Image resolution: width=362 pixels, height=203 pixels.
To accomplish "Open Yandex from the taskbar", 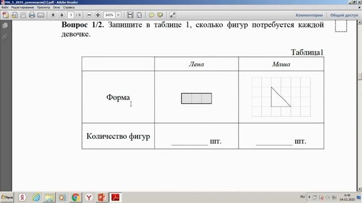I will [23, 197].
